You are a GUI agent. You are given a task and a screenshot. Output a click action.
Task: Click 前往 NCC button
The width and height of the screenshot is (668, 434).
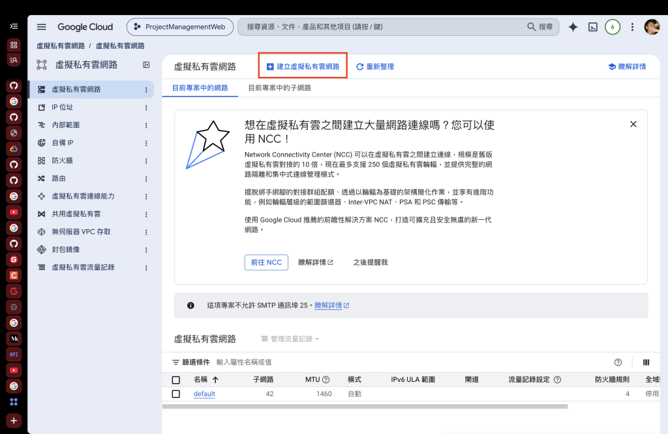(266, 262)
